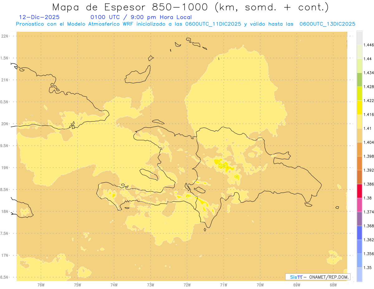Select the 1.434 legend value
This screenshot has width=374, height=289.
pos(369,73)
